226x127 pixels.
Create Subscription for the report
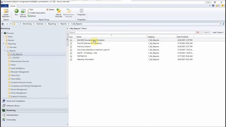[x=36, y=13]
